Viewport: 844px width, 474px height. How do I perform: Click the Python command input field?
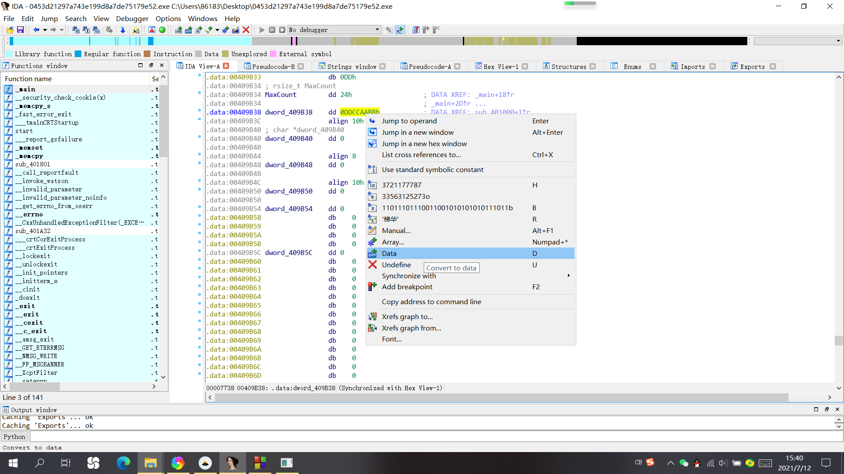(435, 437)
